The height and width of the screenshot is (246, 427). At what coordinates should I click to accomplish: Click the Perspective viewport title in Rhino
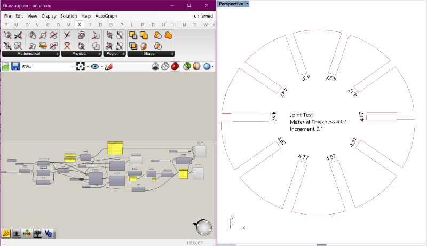pyautogui.click(x=231, y=4)
